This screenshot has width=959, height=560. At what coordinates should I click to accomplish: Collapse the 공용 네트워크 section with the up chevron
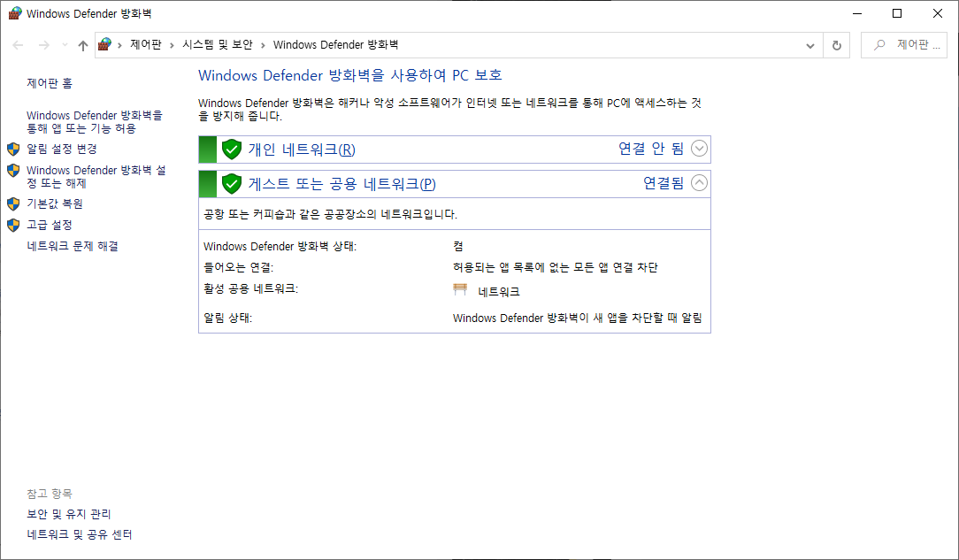(x=699, y=183)
